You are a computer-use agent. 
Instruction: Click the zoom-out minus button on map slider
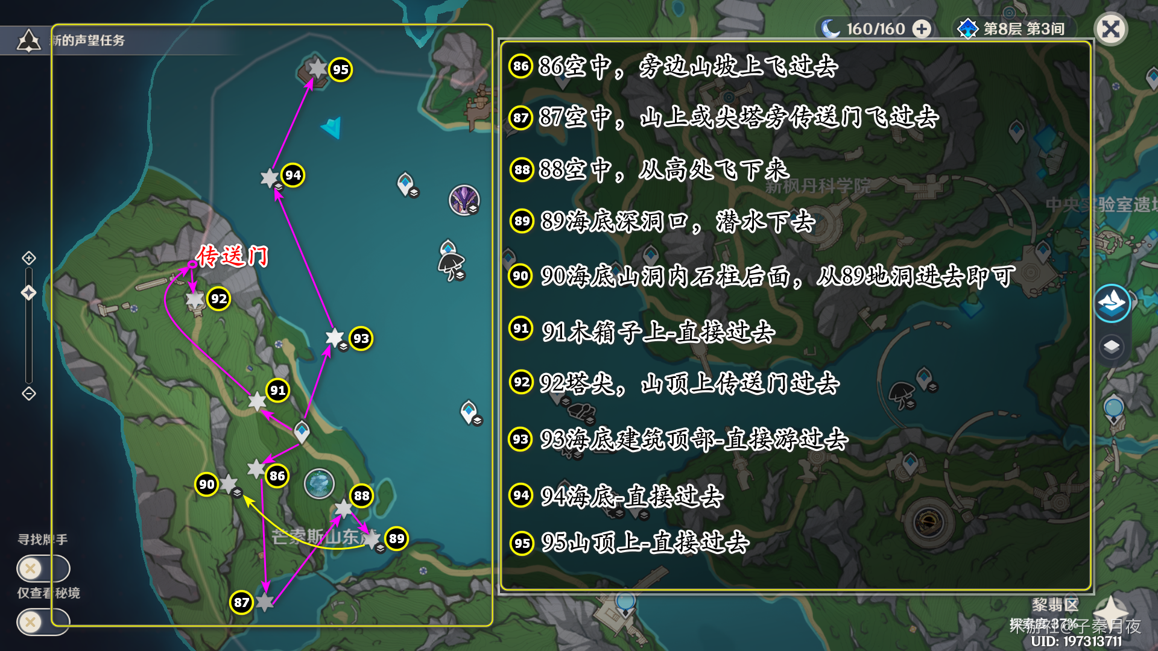[28, 394]
